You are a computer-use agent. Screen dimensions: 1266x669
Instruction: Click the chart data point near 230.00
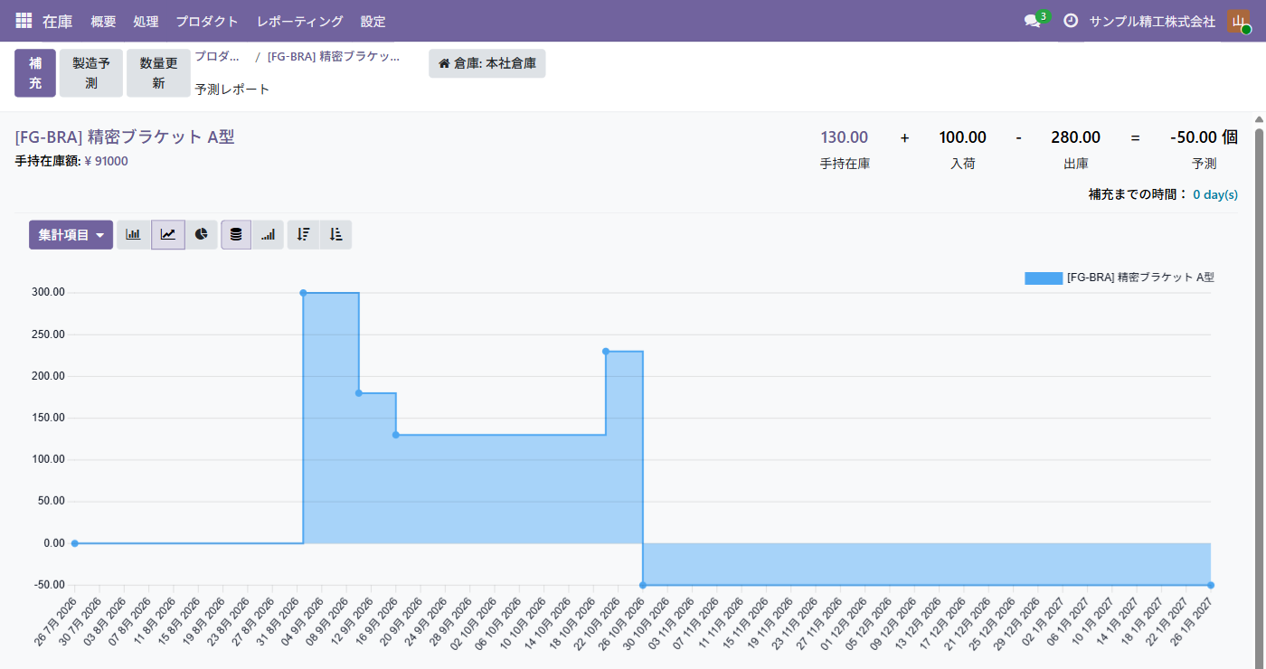tap(606, 352)
